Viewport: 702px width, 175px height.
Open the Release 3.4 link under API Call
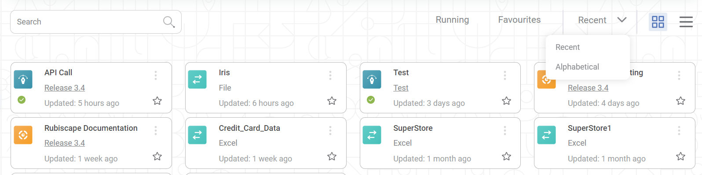coord(65,88)
